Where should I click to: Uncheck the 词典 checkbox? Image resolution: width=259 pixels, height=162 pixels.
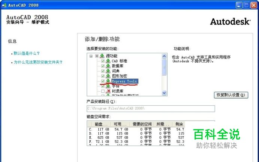(x=103, y=71)
